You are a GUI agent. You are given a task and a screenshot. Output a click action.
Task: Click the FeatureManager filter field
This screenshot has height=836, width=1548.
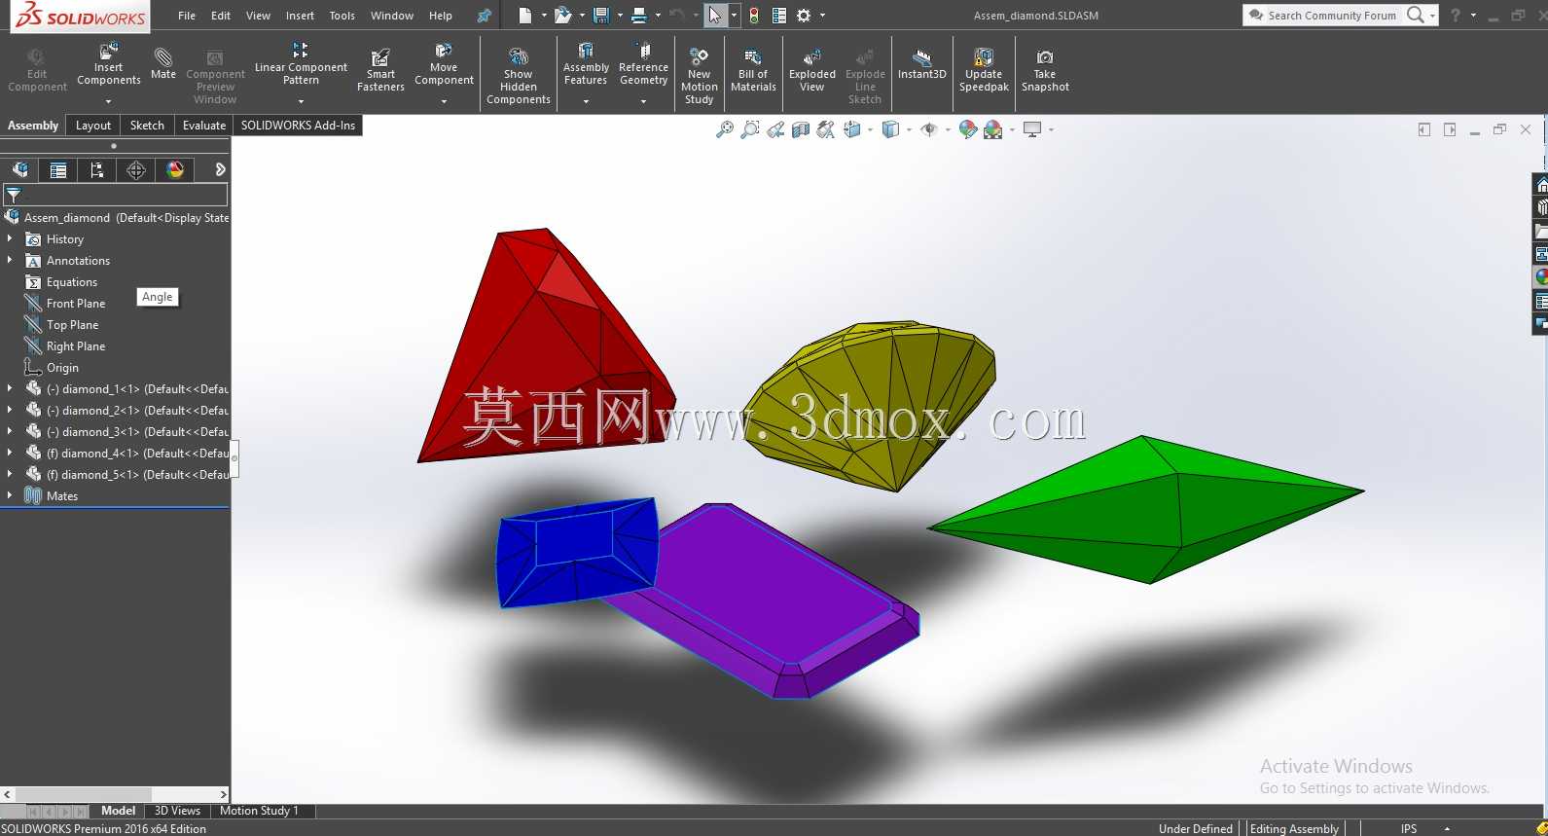click(x=116, y=196)
